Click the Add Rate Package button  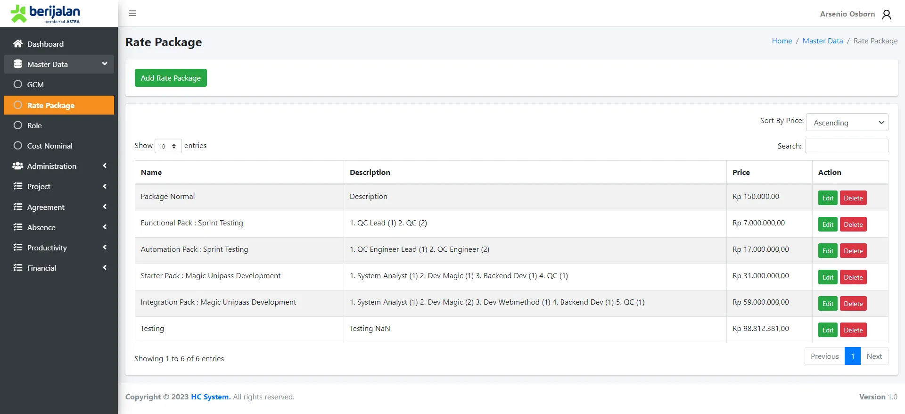coord(171,78)
